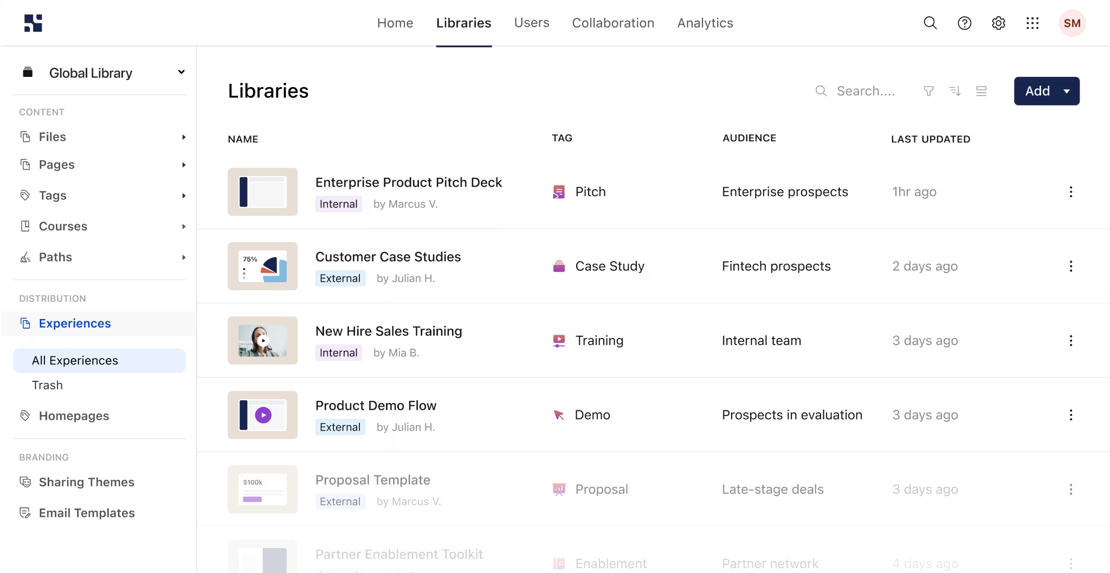Viewport: 1110px width, 573px height.
Task: Open more options for Customer Case Studies
Action: pyautogui.click(x=1070, y=266)
